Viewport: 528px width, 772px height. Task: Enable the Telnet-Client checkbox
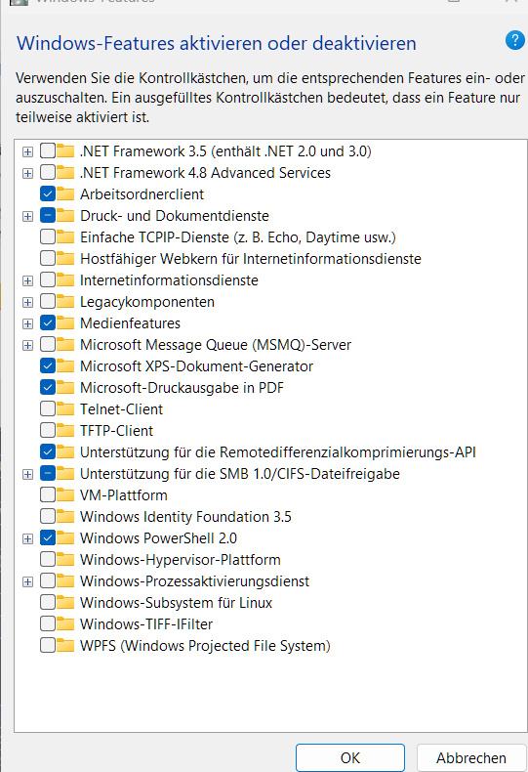[48, 408]
